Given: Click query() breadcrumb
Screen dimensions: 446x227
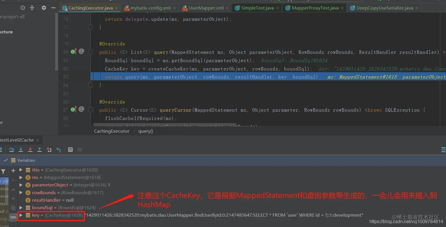Looking at the screenshot, I should 146,131.
